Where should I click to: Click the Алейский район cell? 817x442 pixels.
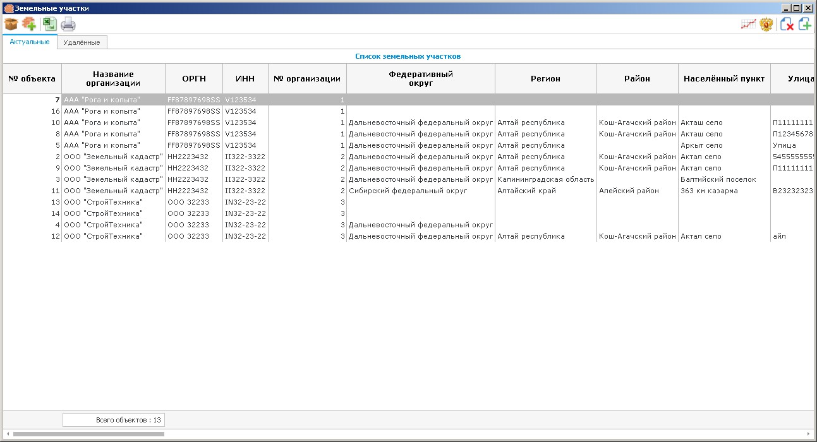638,191
